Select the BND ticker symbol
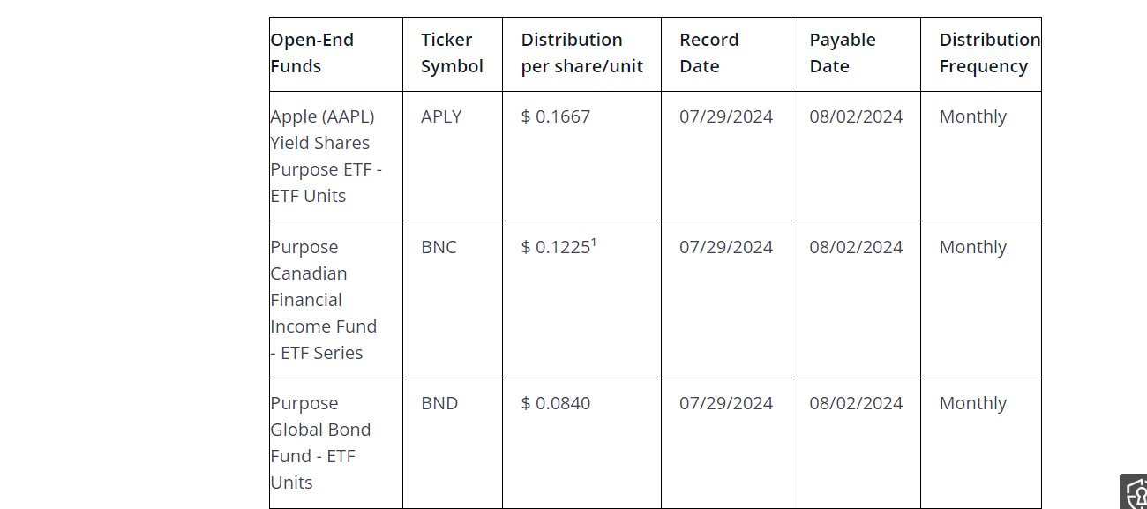1147x509 pixels. point(439,403)
